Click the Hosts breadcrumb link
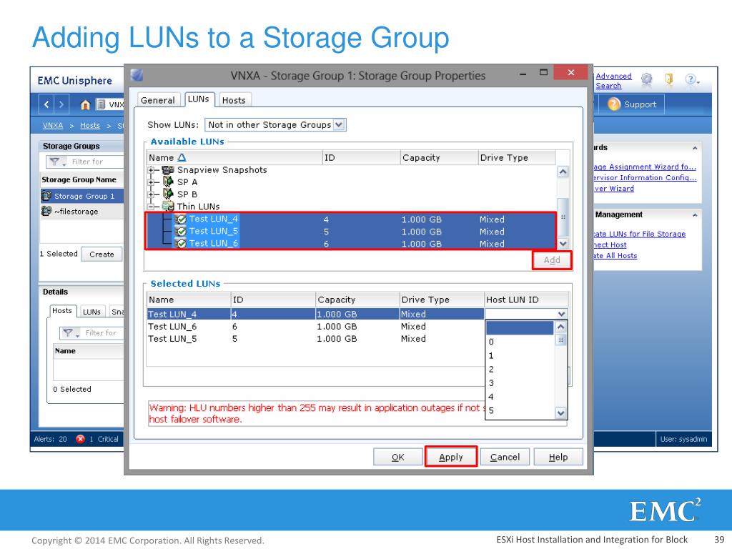 pos(90,126)
